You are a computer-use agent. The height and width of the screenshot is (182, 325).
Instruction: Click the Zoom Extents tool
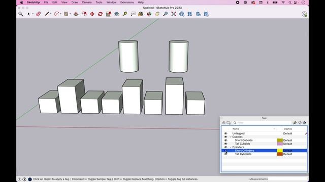click(x=174, y=14)
